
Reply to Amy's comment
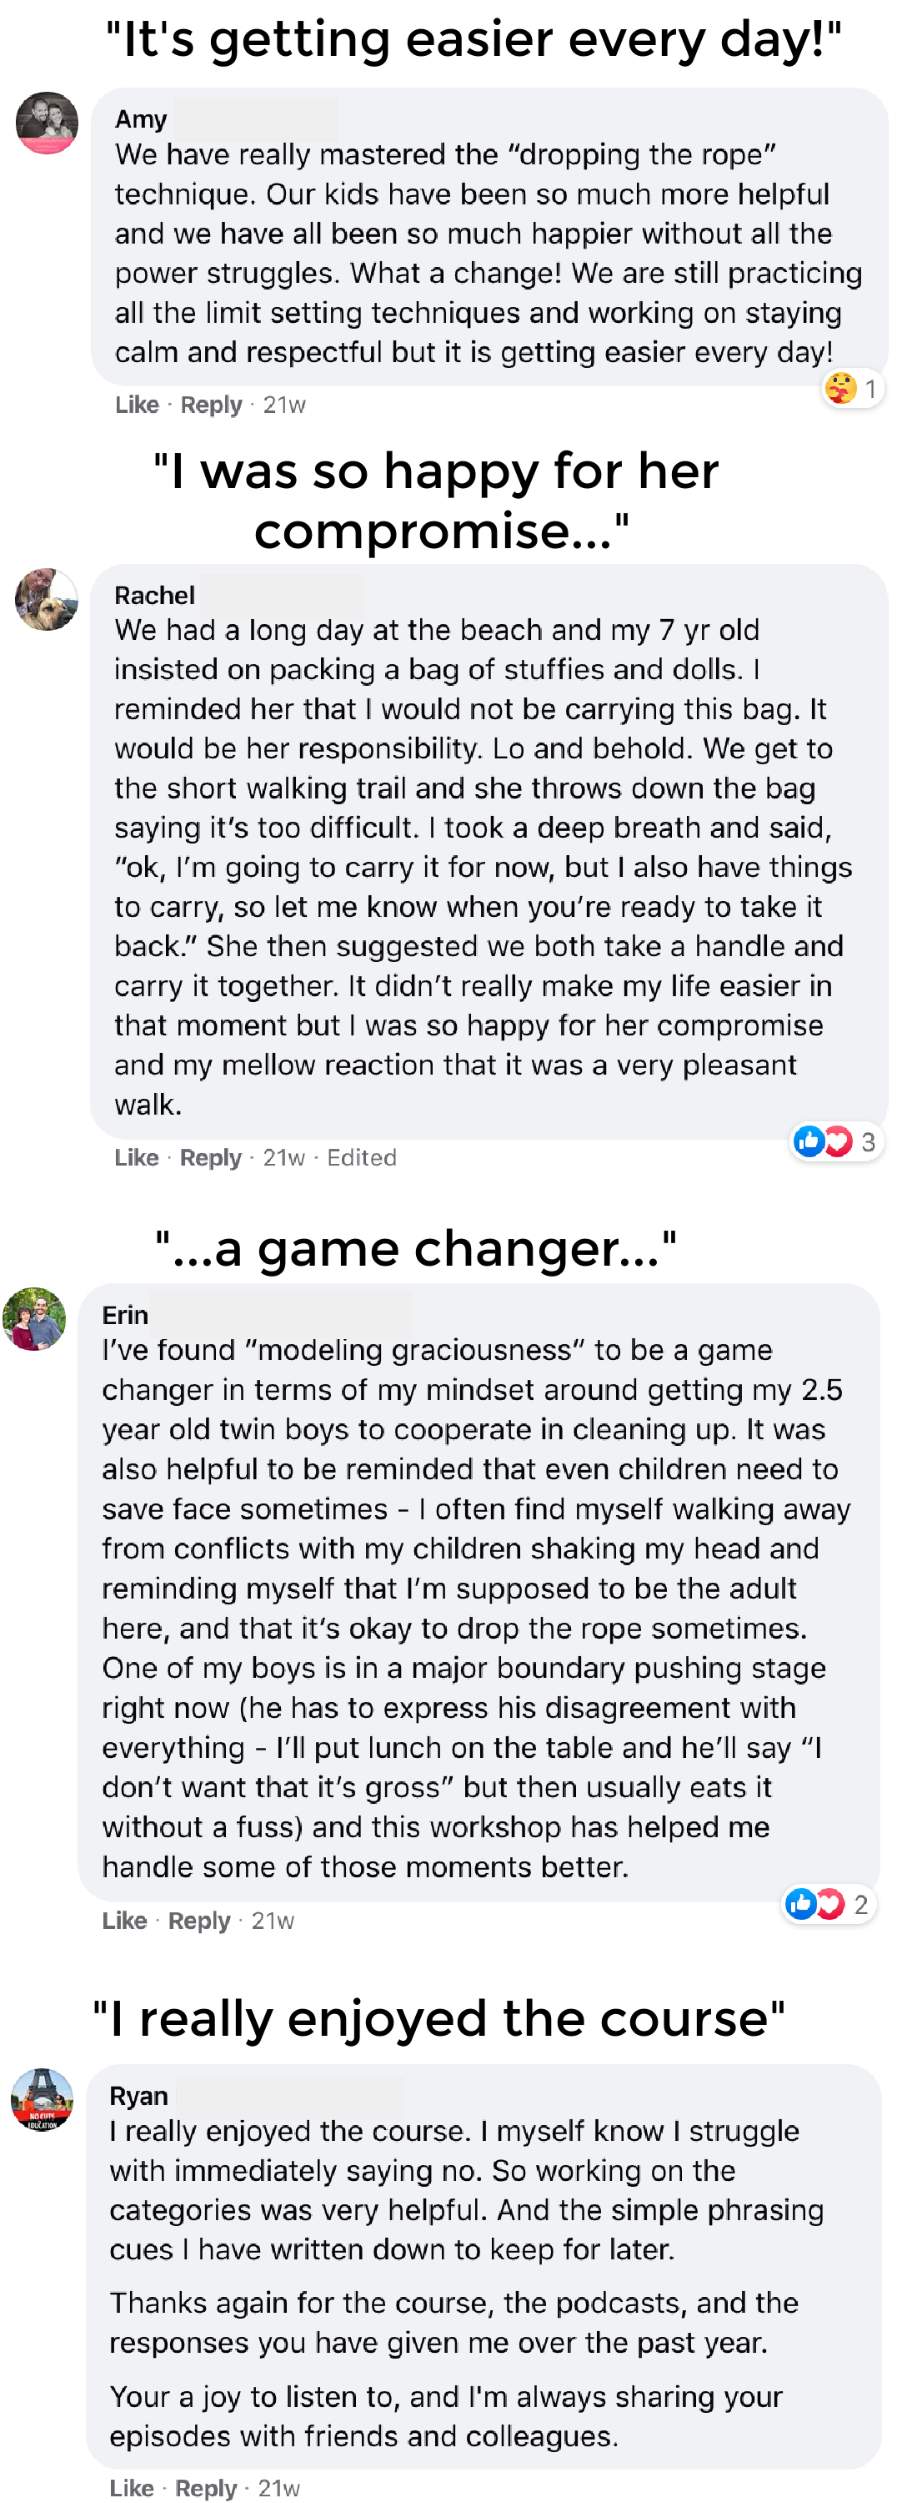(211, 405)
